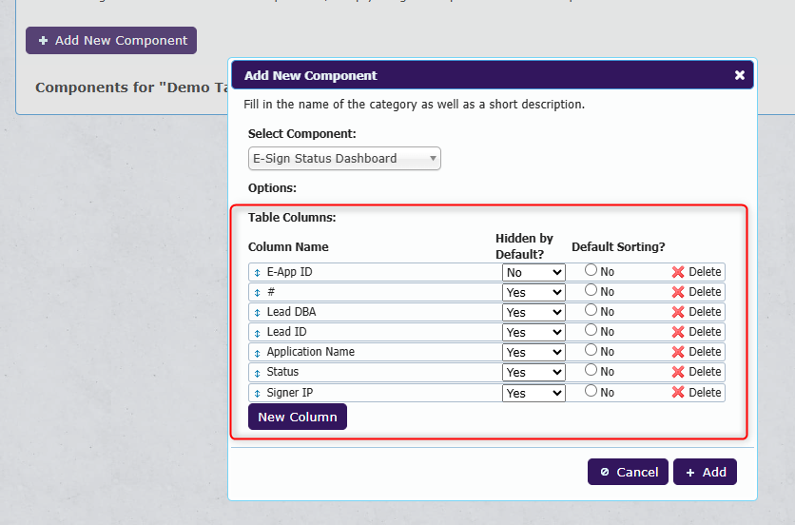Open the E-Sign Status Dashboard component dropdown
This screenshot has height=525, width=795.
[x=344, y=159]
